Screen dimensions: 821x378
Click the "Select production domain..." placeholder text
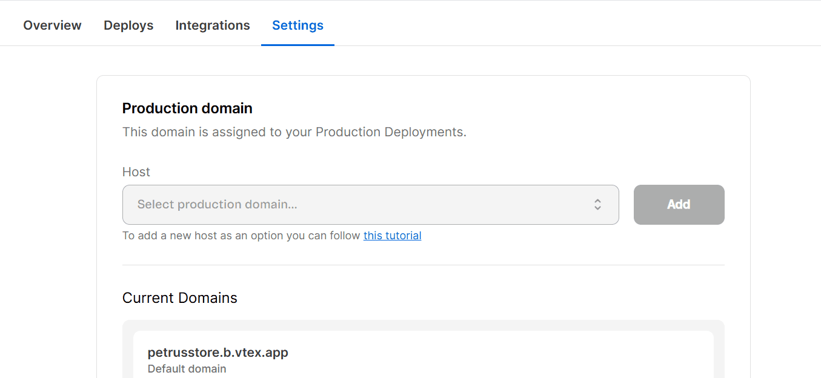tap(217, 205)
